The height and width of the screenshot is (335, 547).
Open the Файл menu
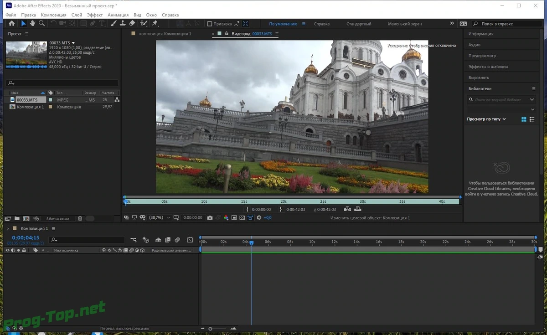(11, 15)
